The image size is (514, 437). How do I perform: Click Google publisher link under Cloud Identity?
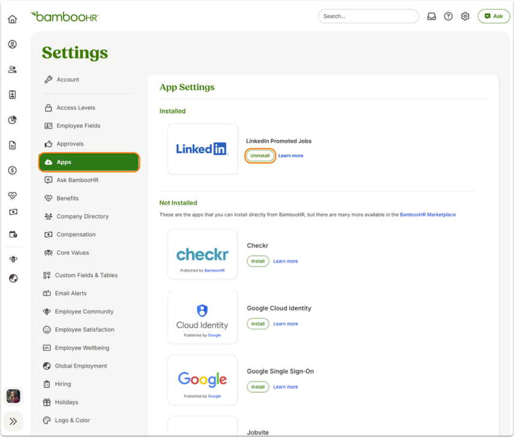pyautogui.click(x=215, y=336)
